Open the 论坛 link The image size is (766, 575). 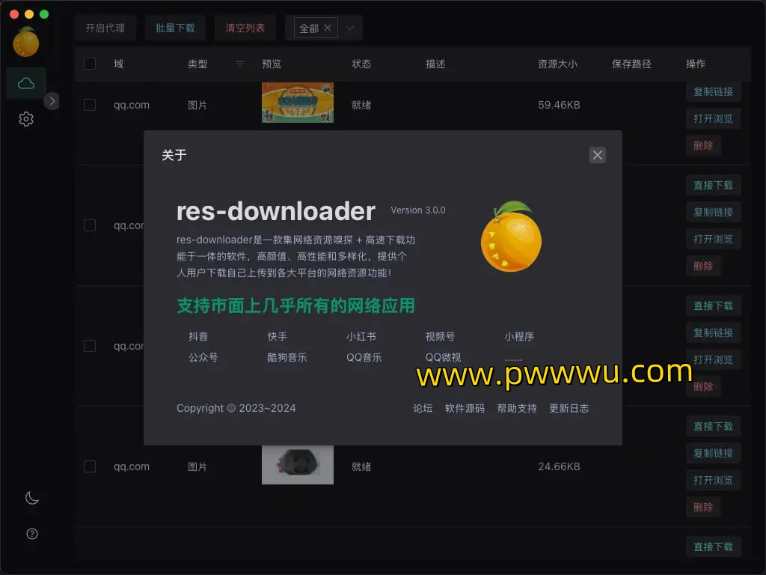[423, 408]
